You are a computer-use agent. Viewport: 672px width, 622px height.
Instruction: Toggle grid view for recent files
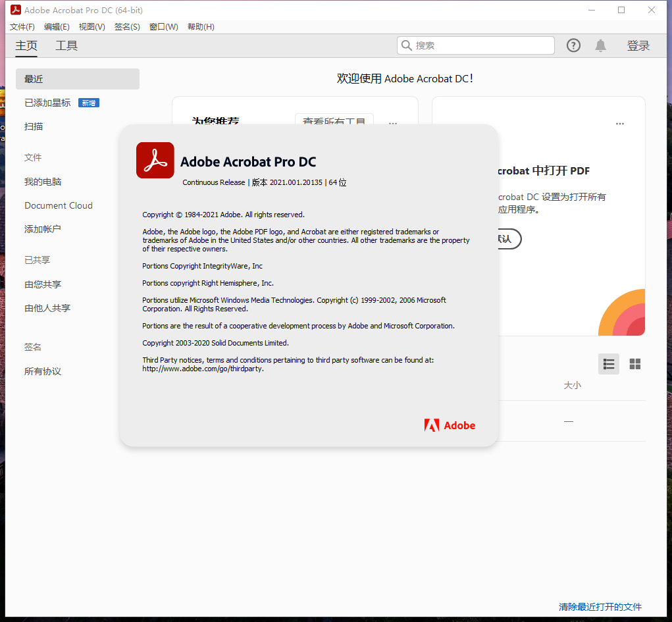(634, 364)
